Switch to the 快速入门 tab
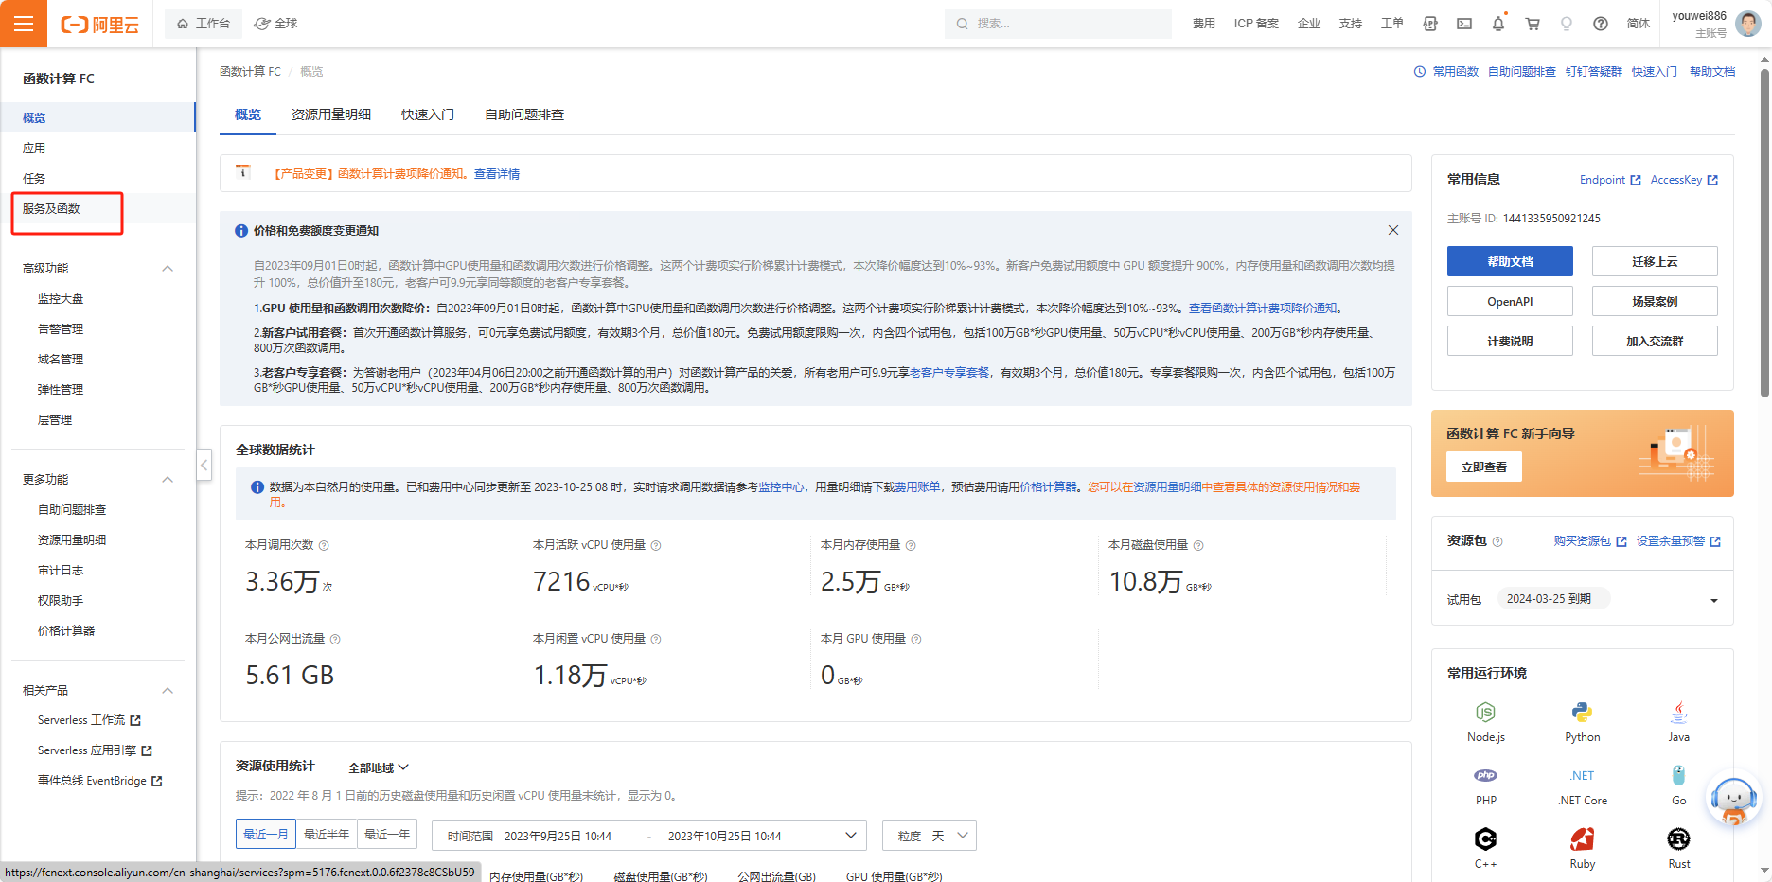Viewport: 1772px width, 882px height. pos(428,115)
